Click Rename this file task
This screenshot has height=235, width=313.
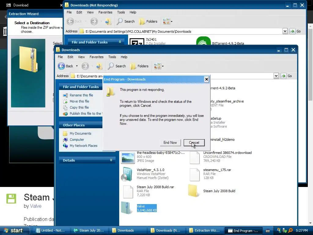[x=81, y=95]
